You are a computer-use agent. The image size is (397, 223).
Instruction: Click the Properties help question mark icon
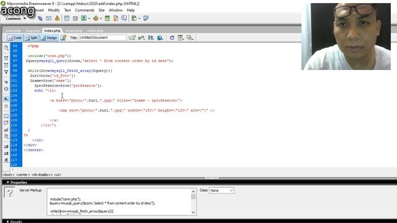pyautogui.click(x=9, y=193)
